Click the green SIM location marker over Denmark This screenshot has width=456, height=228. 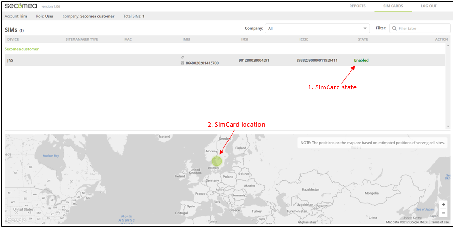pos(216,161)
